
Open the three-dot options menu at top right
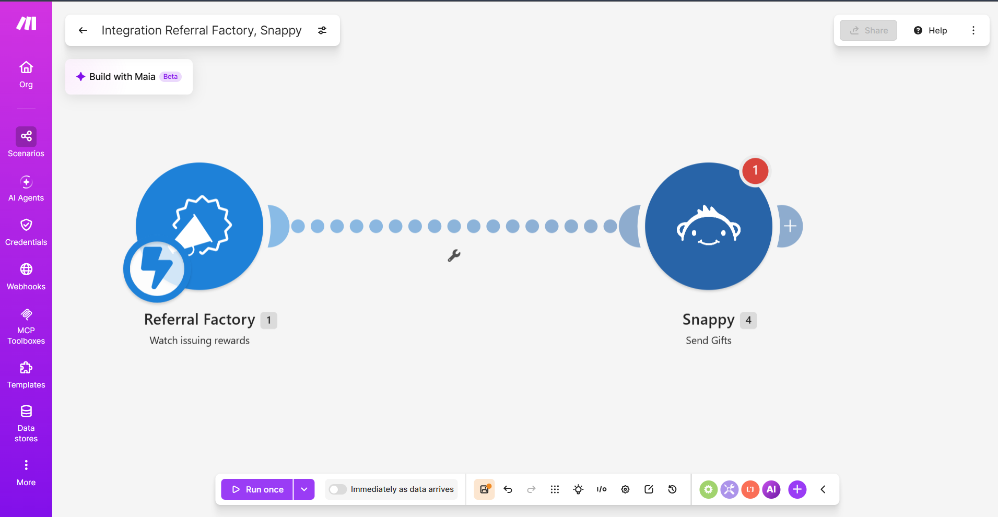coord(973,30)
